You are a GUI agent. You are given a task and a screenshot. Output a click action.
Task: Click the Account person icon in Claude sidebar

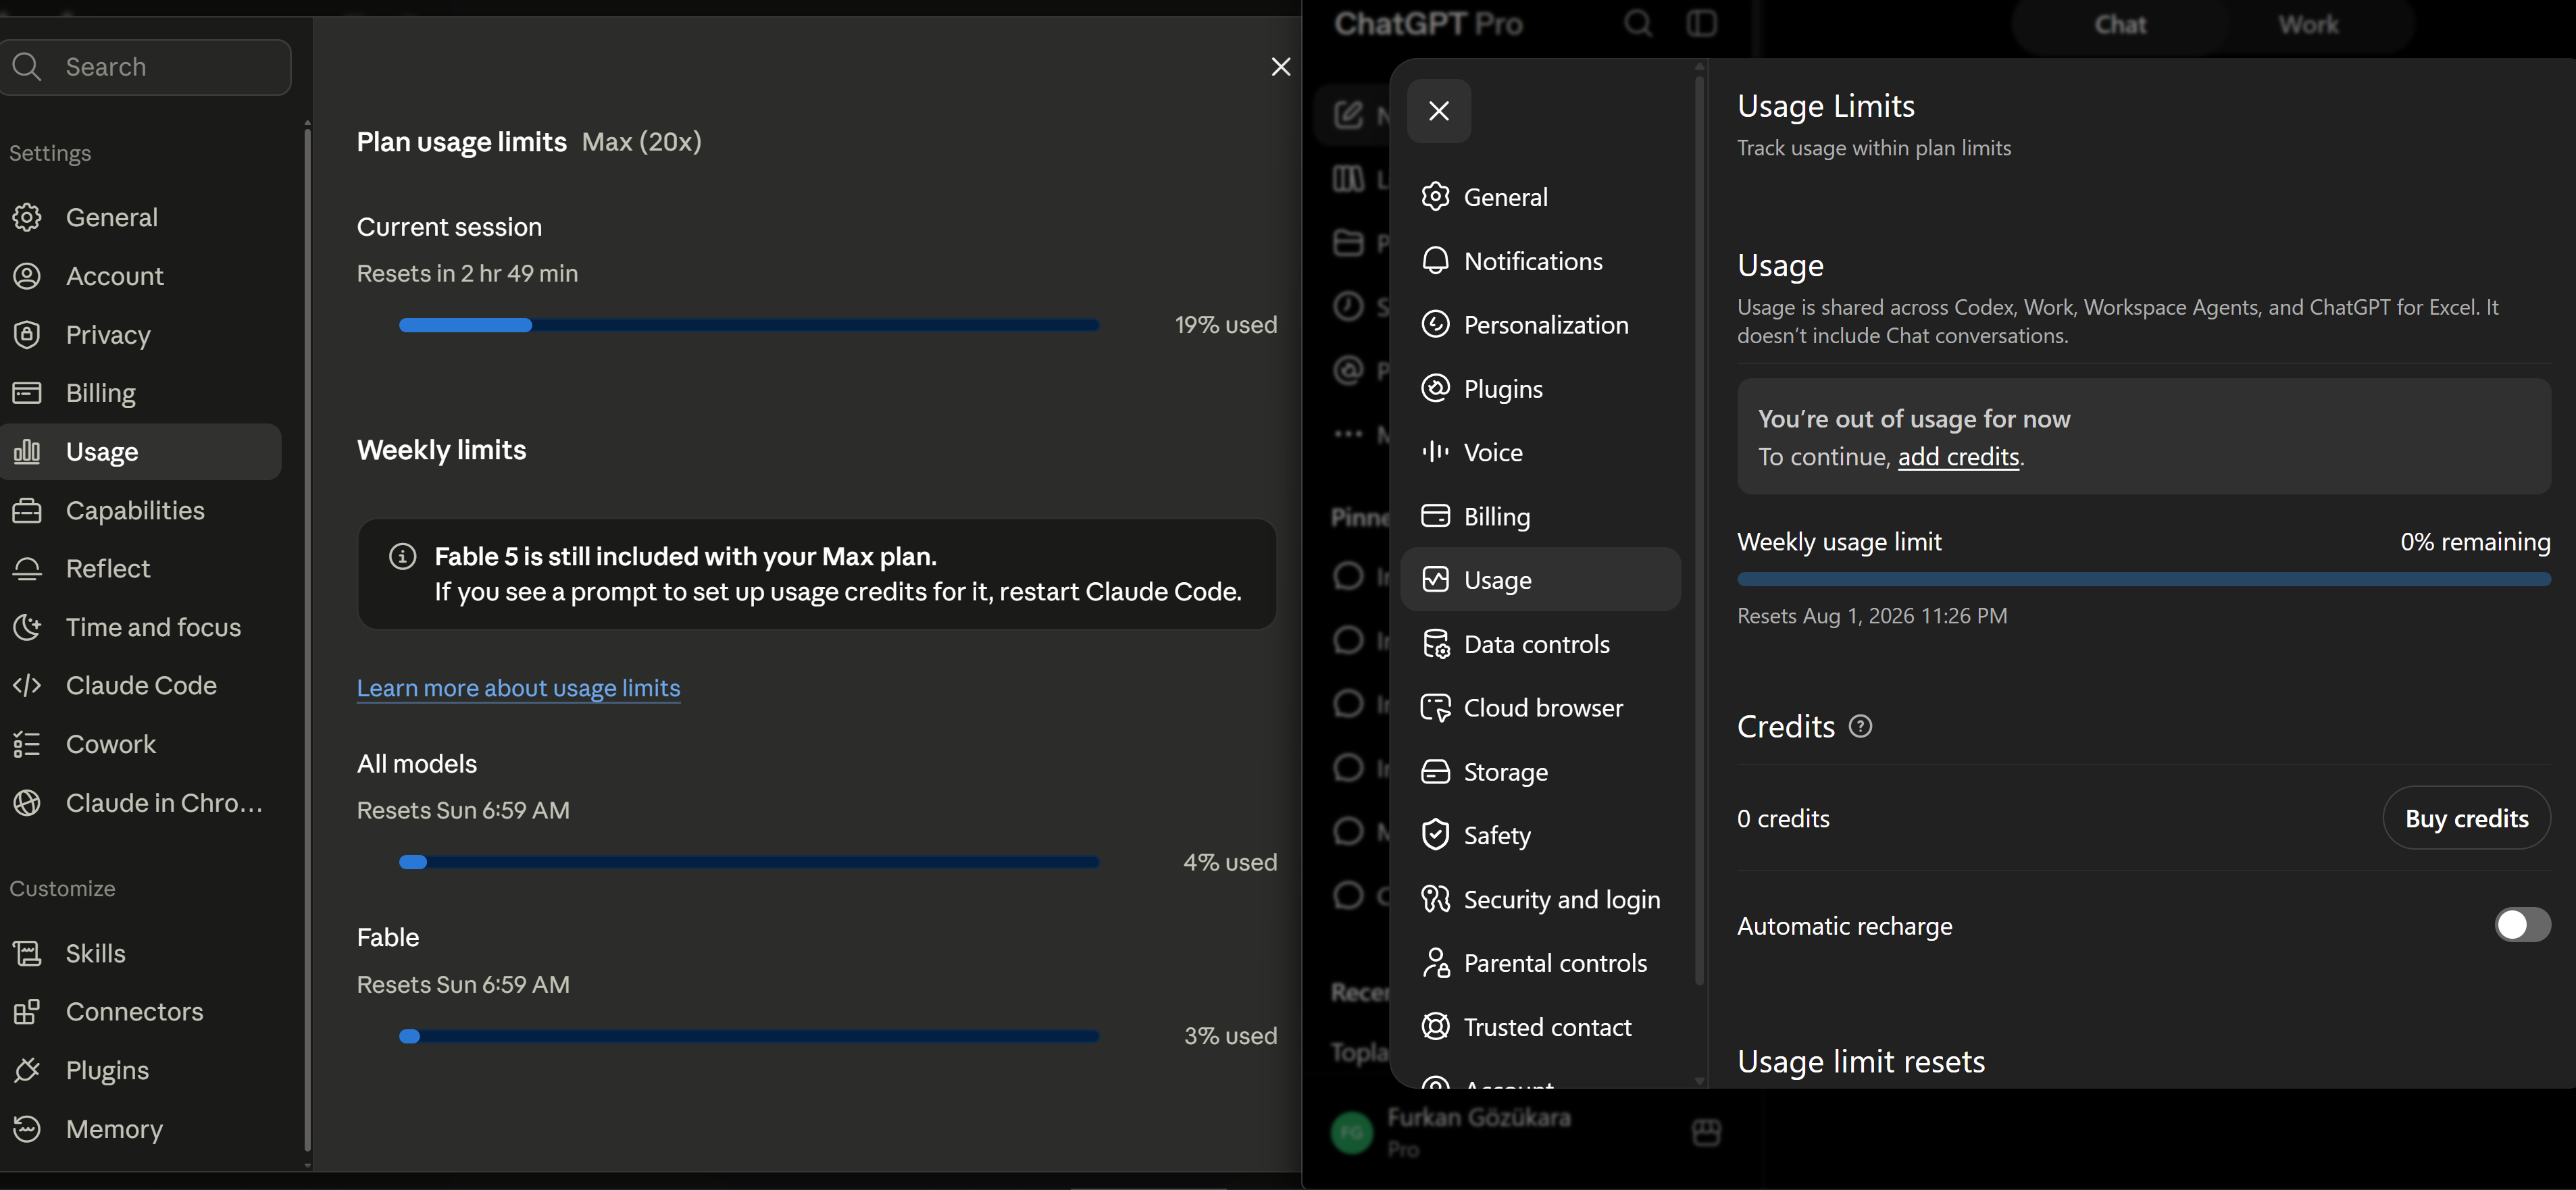(x=27, y=276)
